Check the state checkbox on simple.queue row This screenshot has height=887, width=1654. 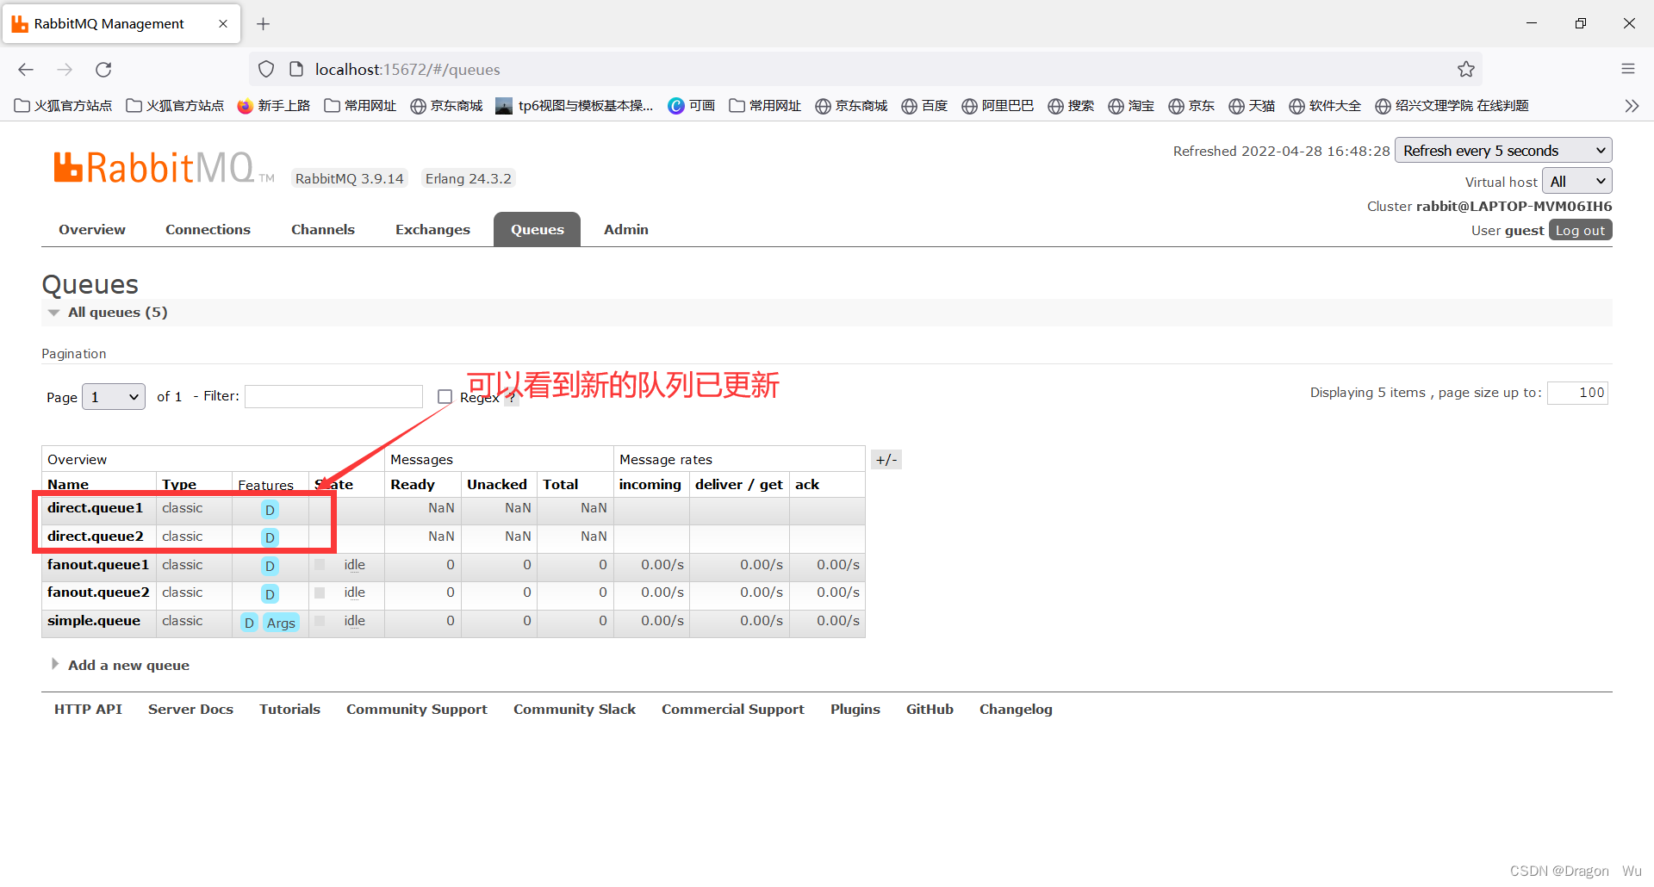tap(319, 622)
